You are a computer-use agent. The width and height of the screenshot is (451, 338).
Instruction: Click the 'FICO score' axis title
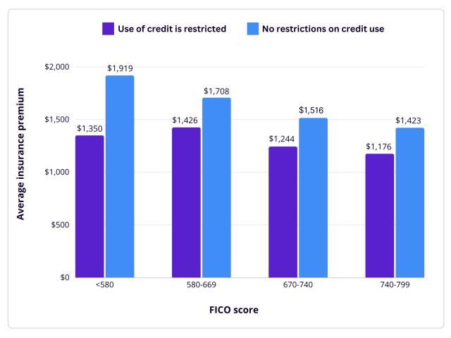tap(233, 310)
